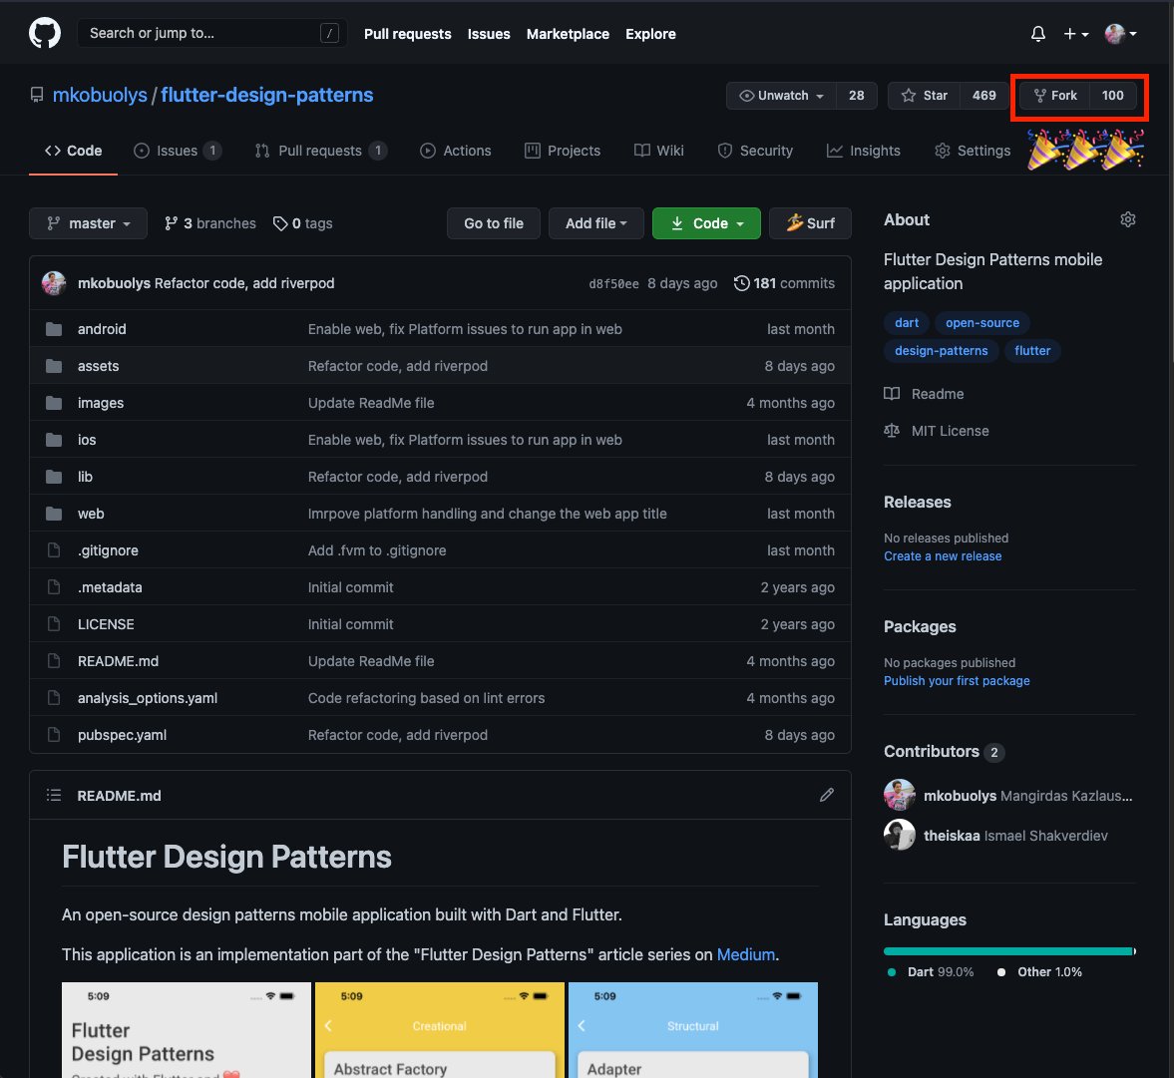This screenshot has width=1174, height=1078.
Task: Select the design-patterns topic tag
Action: [x=942, y=350]
